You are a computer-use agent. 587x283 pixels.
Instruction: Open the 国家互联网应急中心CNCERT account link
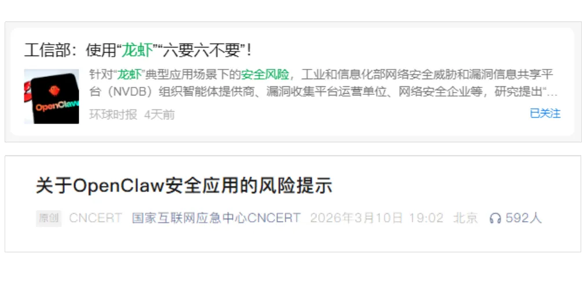tap(216, 218)
